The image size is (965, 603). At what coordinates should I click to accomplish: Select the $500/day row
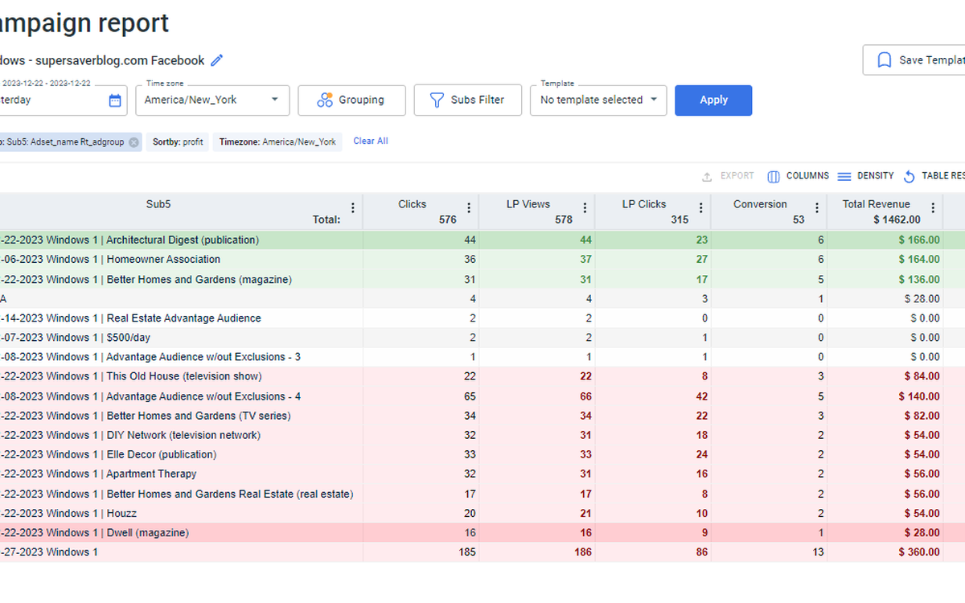pos(482,338)
